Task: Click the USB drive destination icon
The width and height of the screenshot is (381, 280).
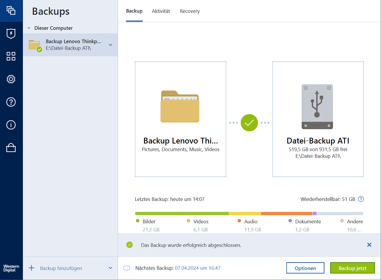Action: click(317, 106)
